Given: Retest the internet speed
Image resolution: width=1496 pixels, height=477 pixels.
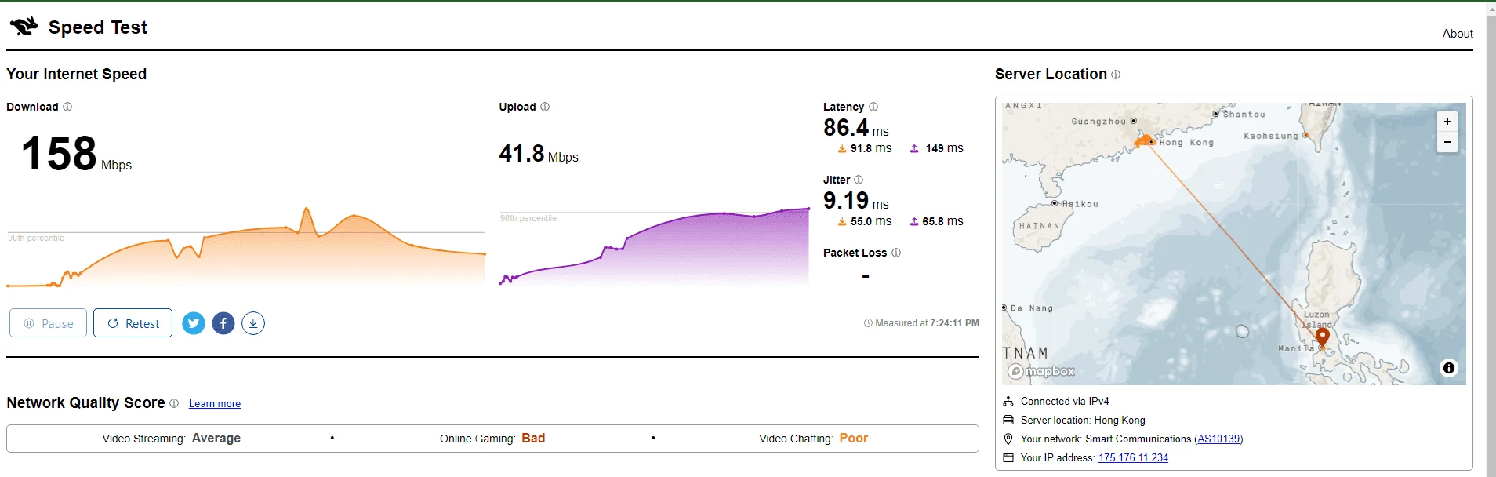Looking at the screenshot, I should coord(133,323).
